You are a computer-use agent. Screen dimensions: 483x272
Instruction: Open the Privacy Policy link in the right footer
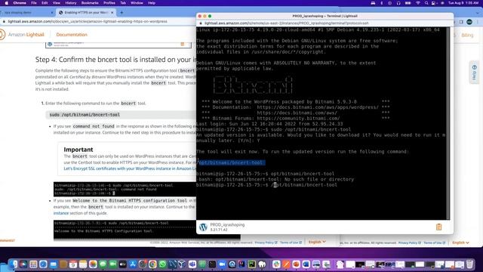tap(409, 243)
